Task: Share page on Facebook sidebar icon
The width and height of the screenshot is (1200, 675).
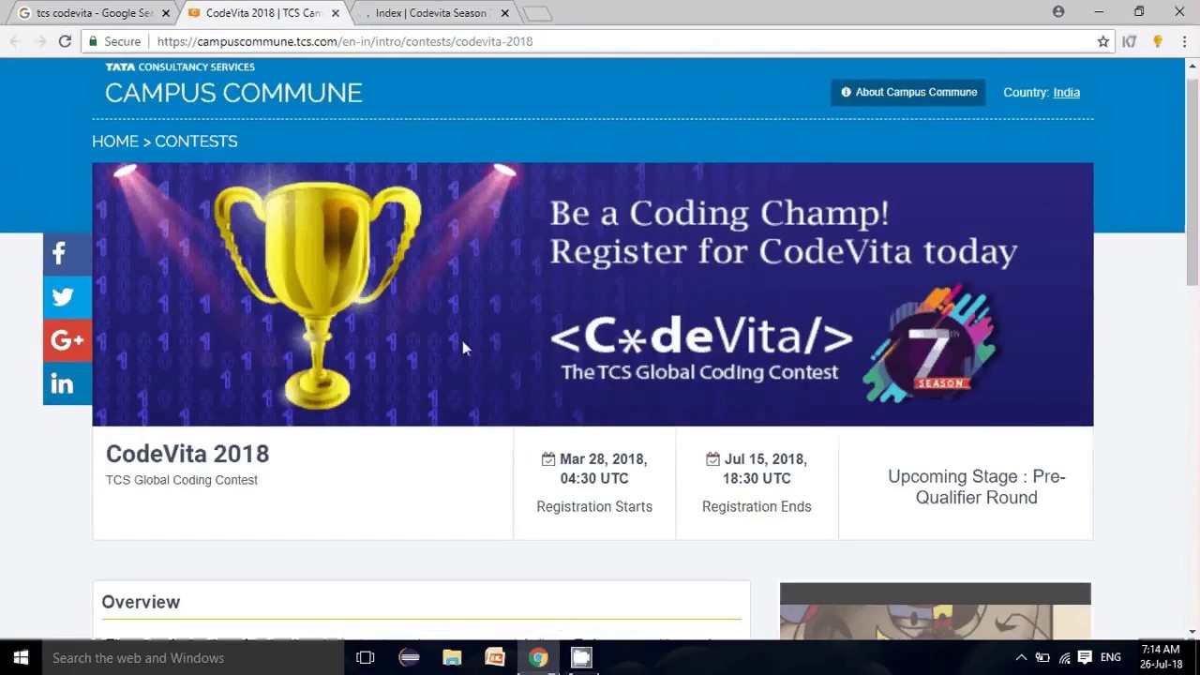Action: coord(67,253)
